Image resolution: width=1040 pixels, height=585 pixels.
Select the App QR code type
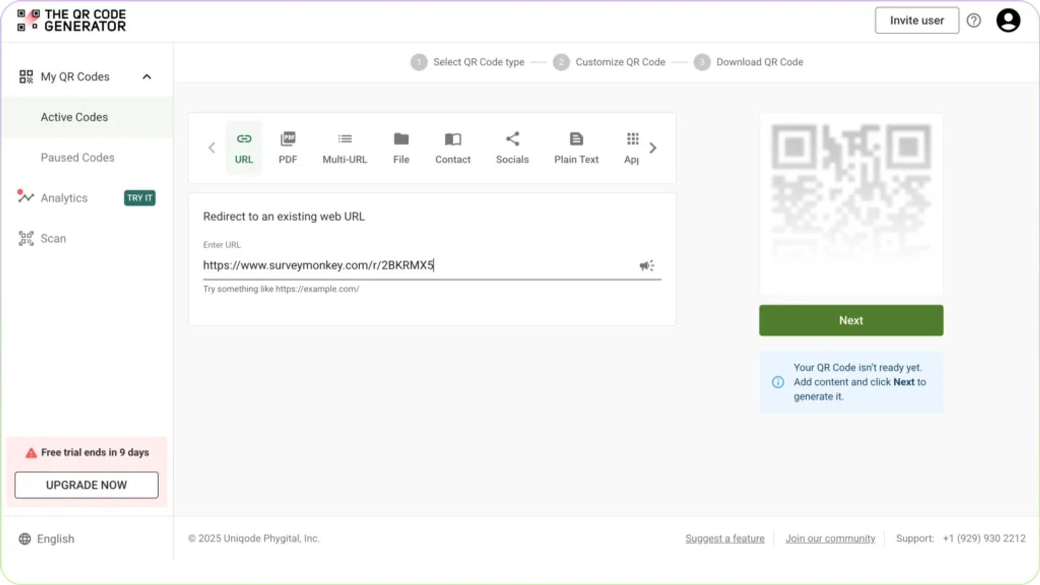[x=632, y=148]
